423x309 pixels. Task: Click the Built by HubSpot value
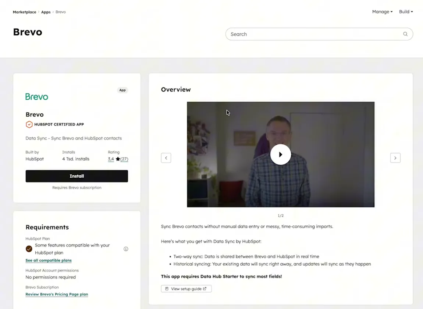tap(35, 159)
